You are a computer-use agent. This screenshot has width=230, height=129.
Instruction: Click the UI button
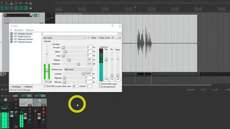[112, 38]
